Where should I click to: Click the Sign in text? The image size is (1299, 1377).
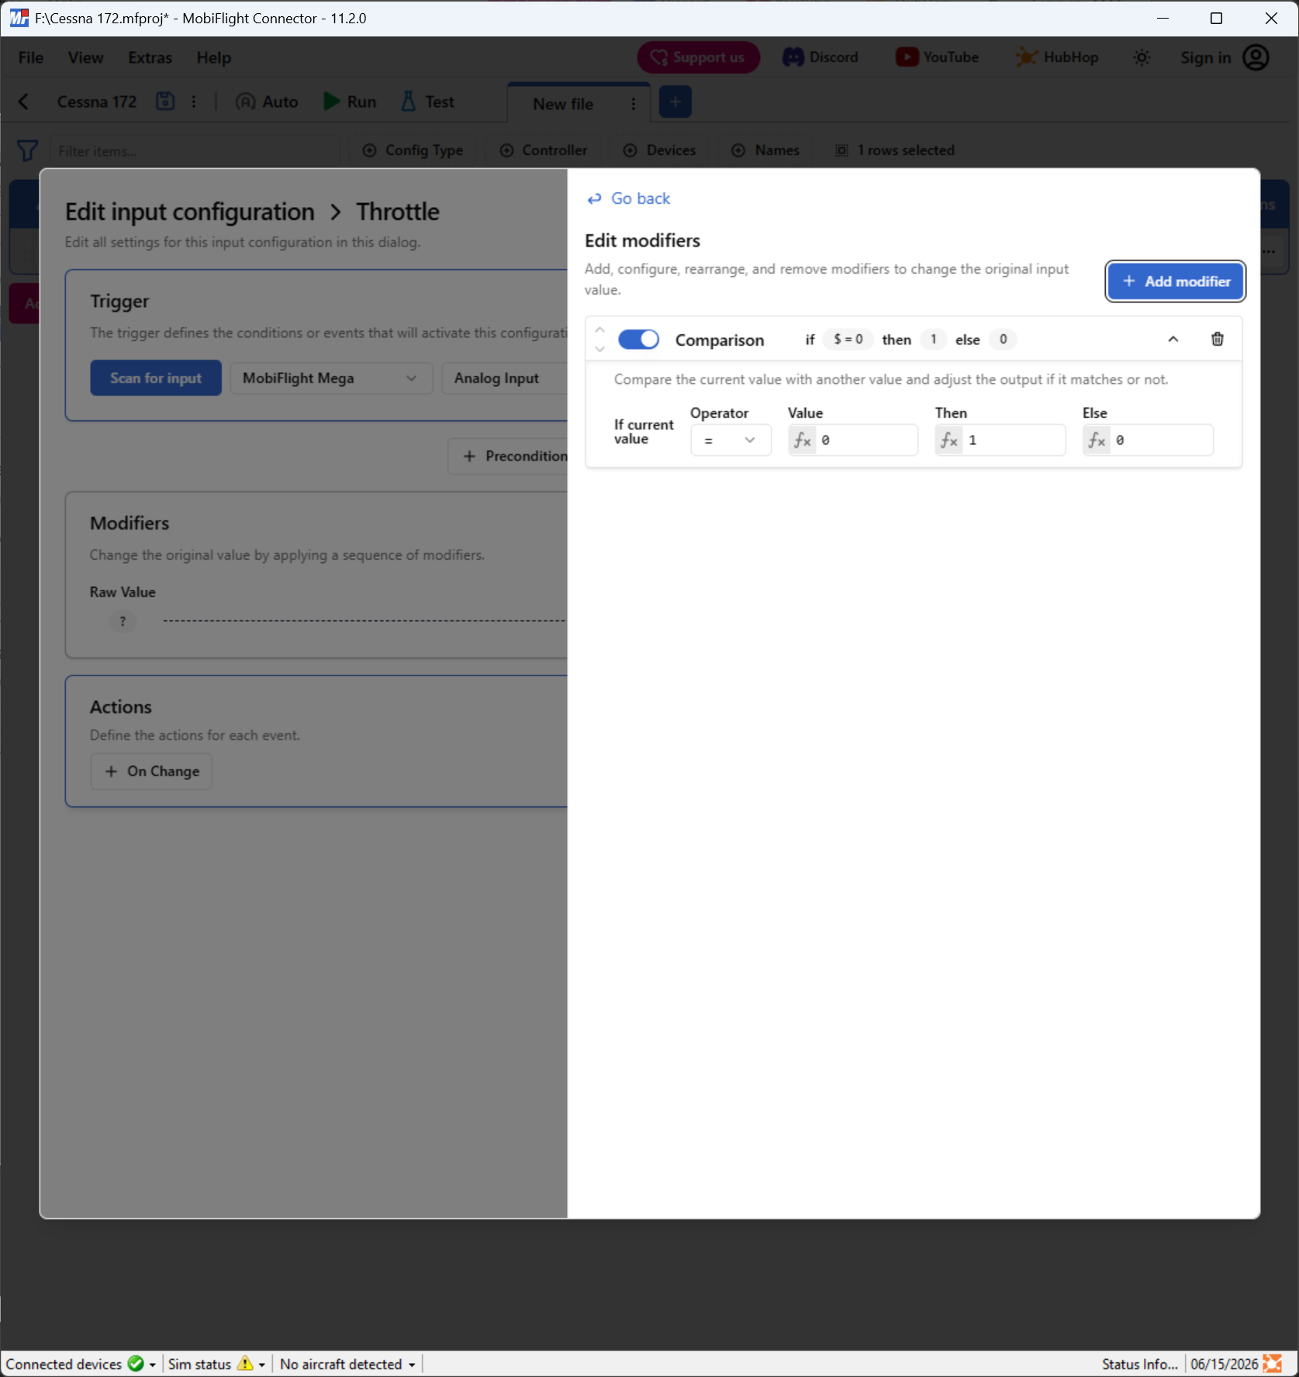coord(1206,57)
